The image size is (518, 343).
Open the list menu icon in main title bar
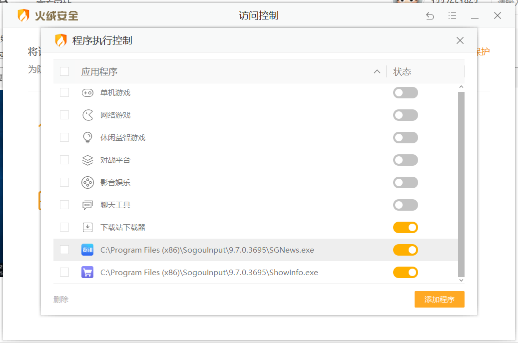pos(452,15)
